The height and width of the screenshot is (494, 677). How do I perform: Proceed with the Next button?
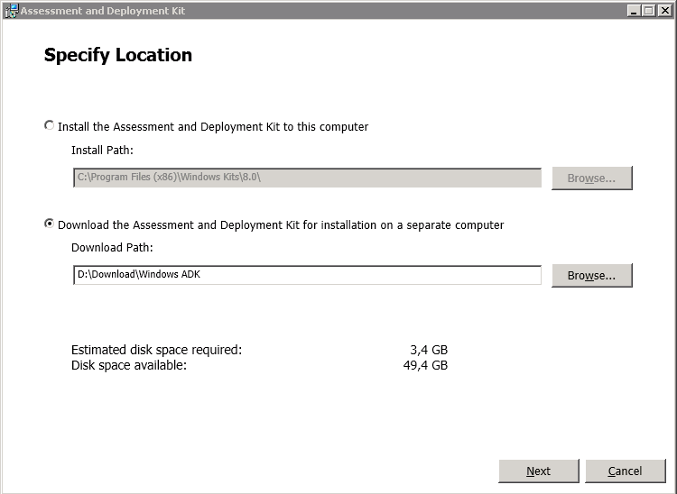click(538, 471)
